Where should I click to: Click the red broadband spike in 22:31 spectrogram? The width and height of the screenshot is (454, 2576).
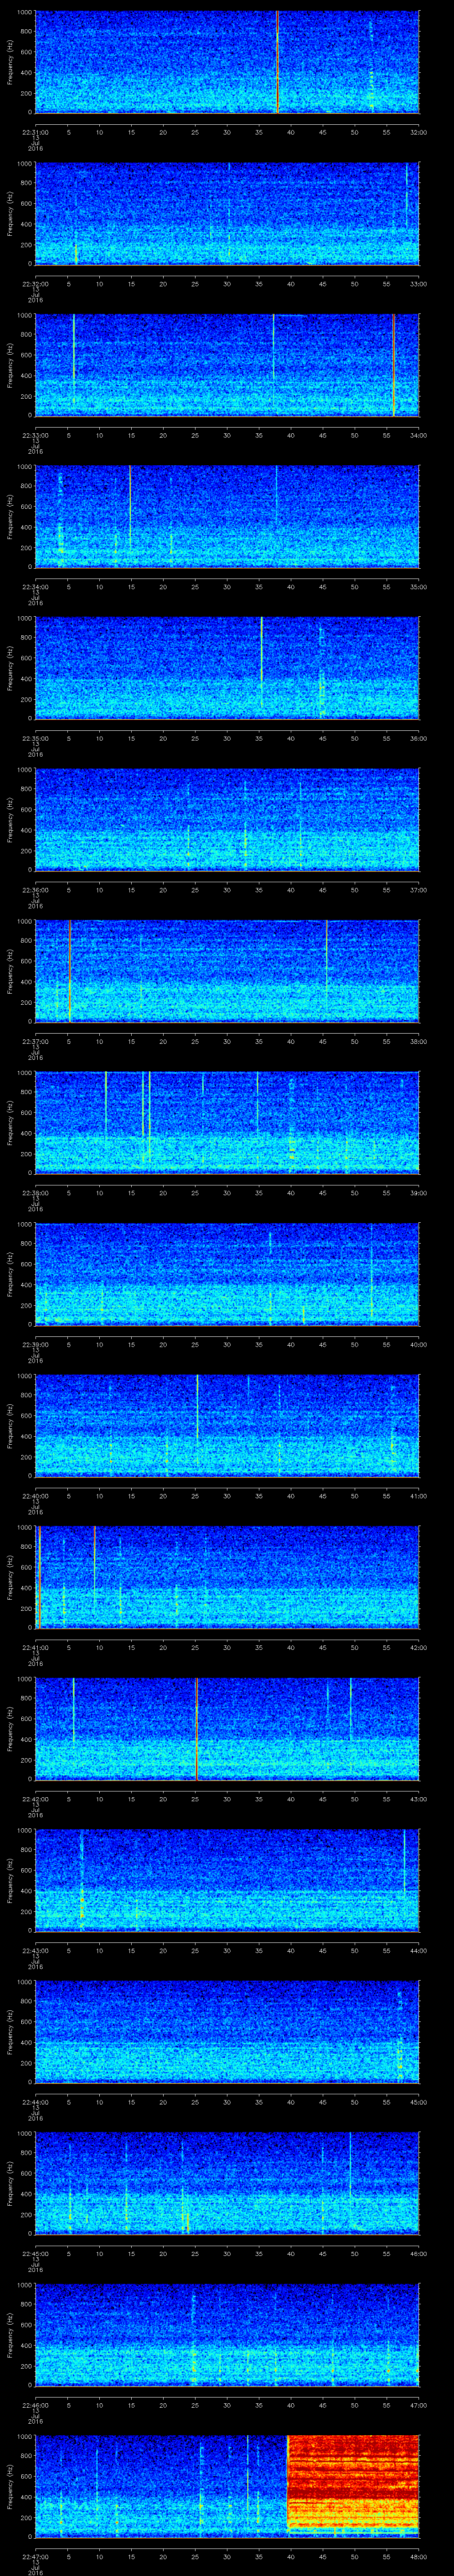pos(278,62)
